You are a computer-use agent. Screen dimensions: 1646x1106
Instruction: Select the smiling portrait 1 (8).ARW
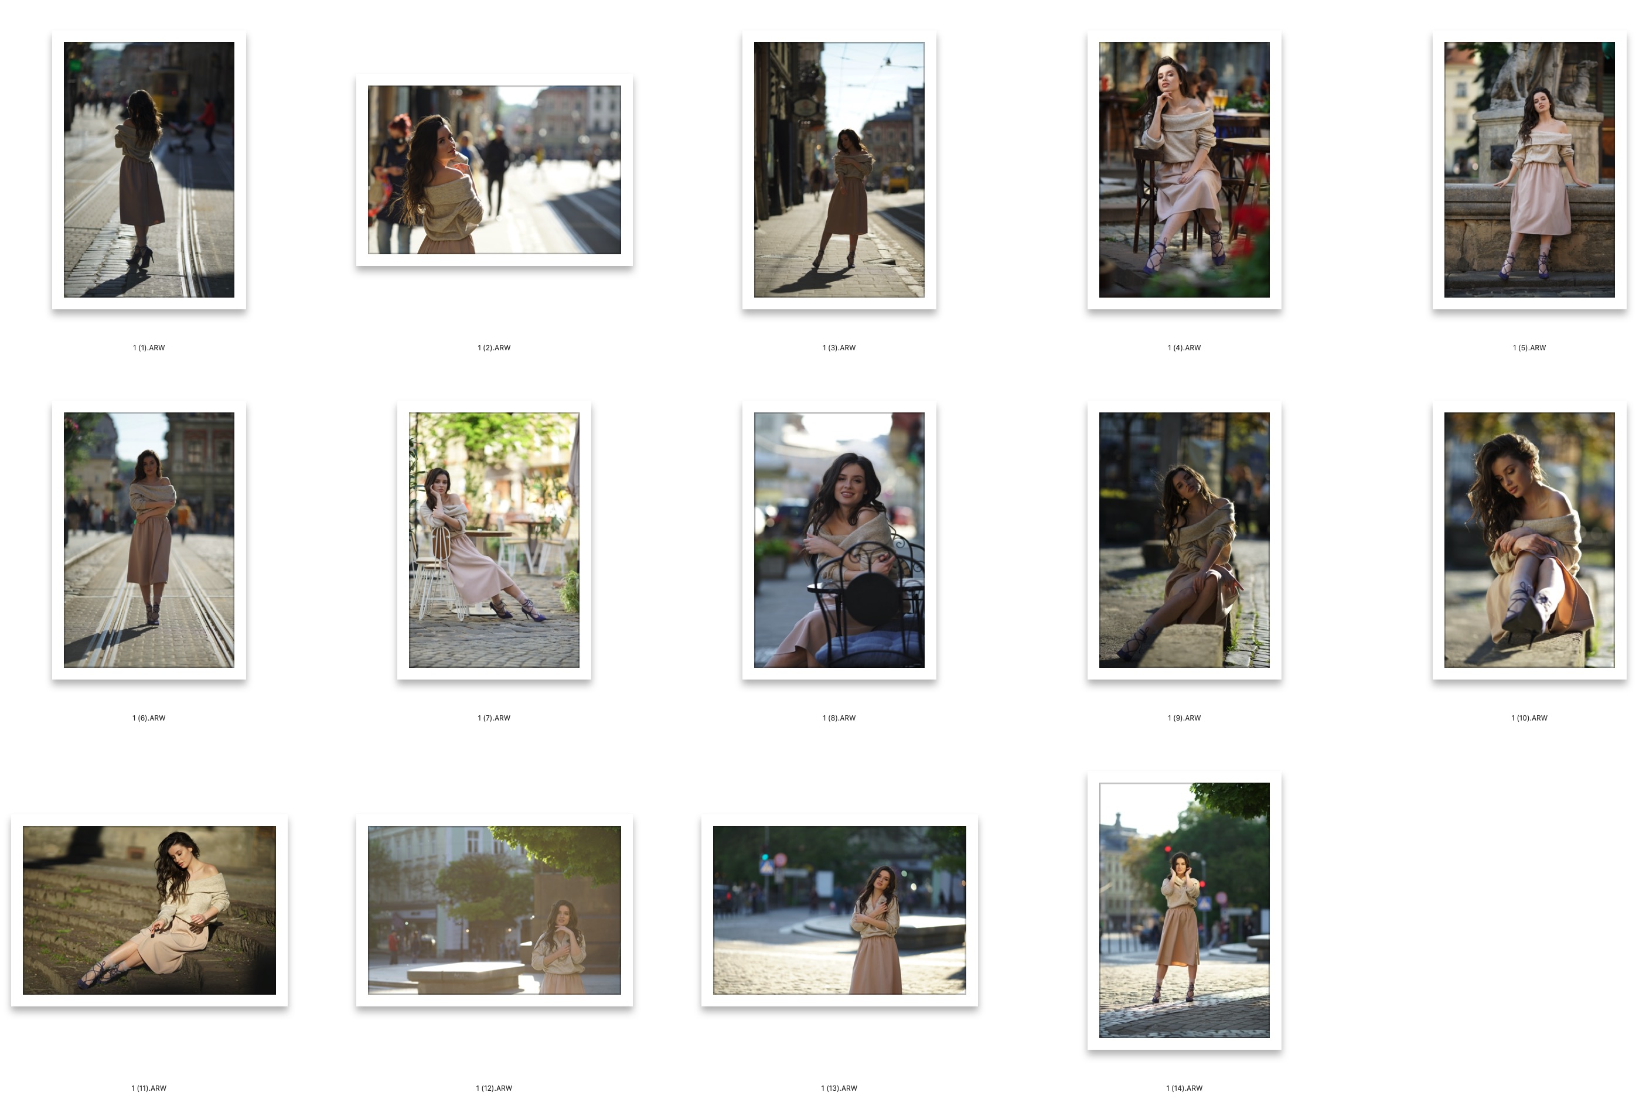click(x=839, y=540)
